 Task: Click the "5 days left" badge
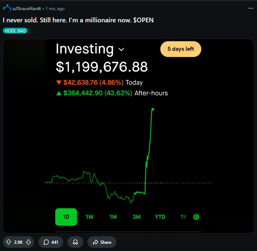181,49
